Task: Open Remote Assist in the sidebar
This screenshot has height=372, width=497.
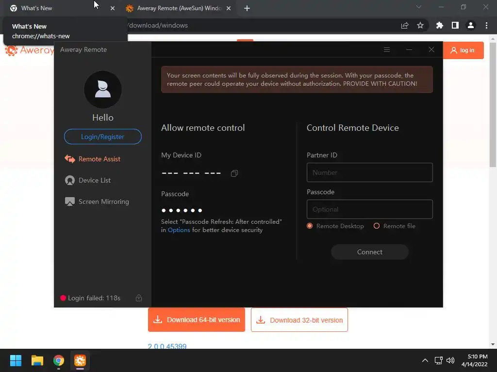Action: (93, 159)
